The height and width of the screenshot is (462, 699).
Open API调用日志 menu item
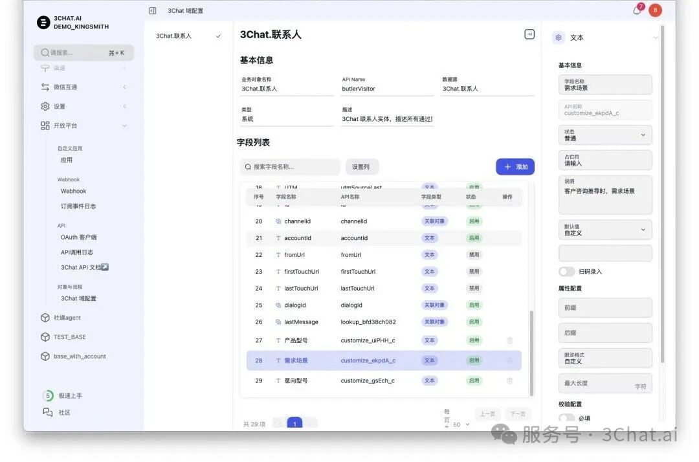76,252
